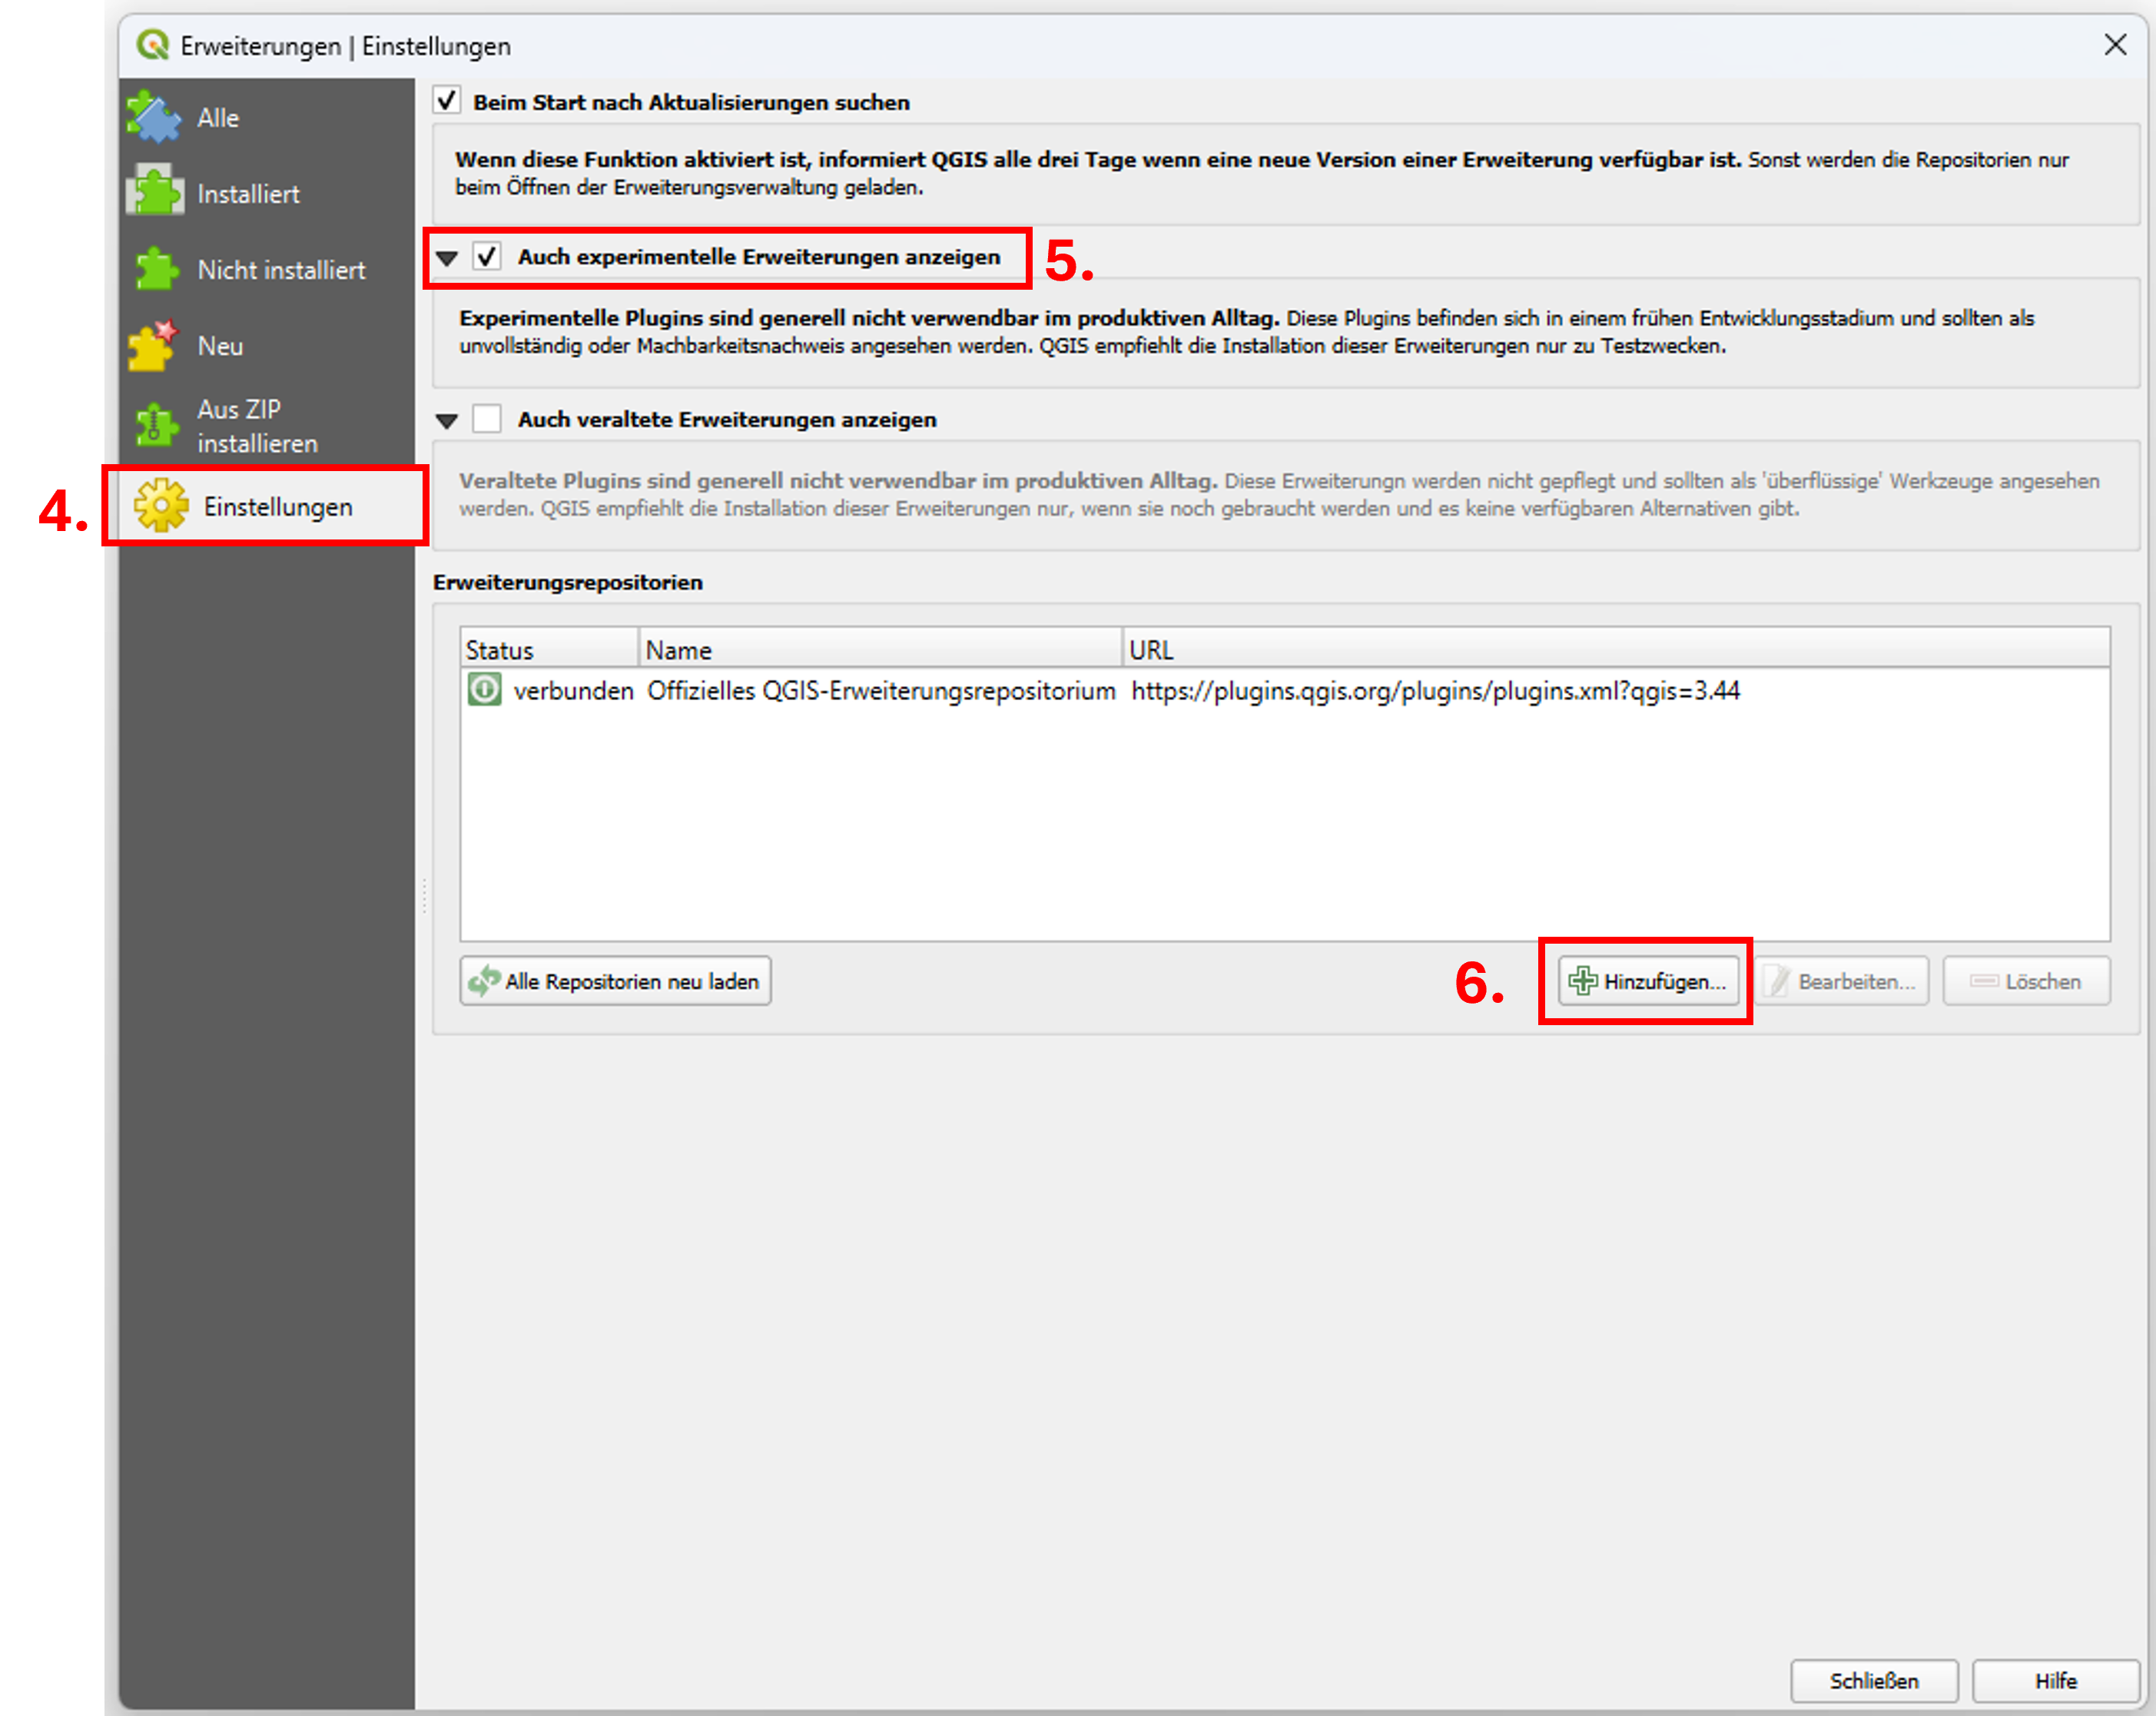Reload all with Alle Repositorien neu laden
2156x1716 pixels.
(616, 981)
